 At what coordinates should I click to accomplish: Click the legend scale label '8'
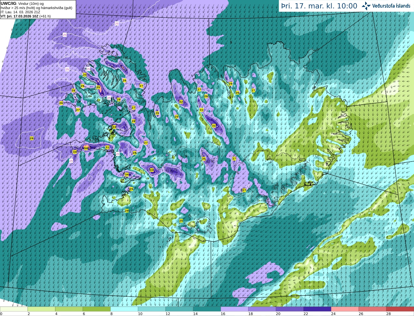(111, 314)
